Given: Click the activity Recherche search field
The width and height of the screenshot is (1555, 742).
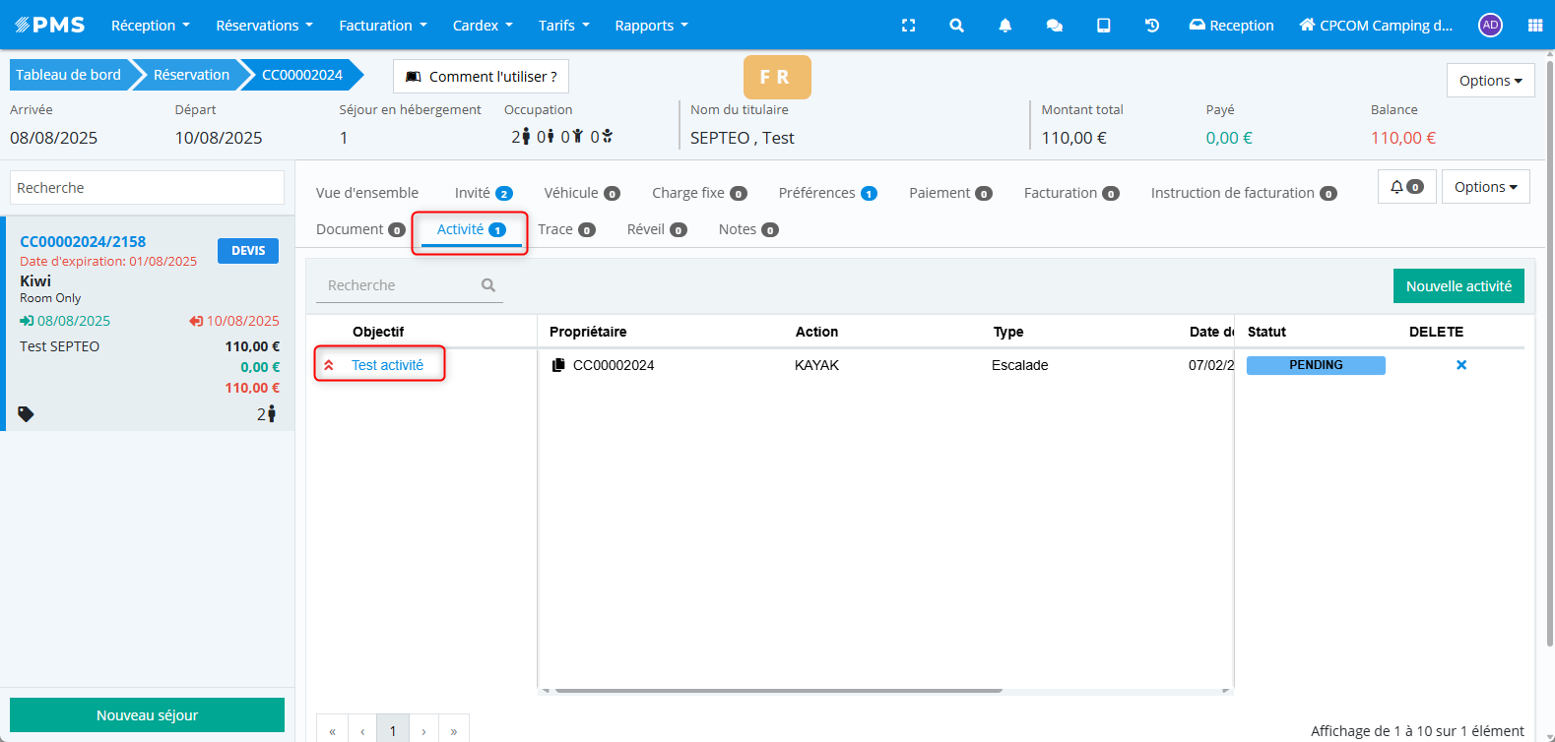Looking at the screenshot, I should pos(399,285).
